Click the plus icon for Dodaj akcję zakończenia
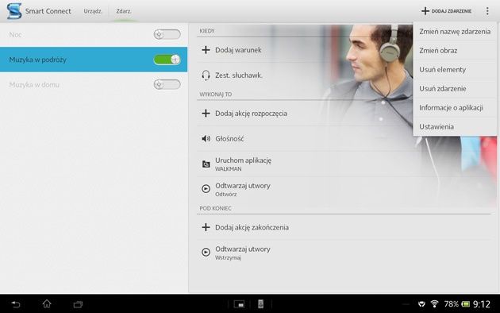The image size is (500, 313). [x=206, y=227]
